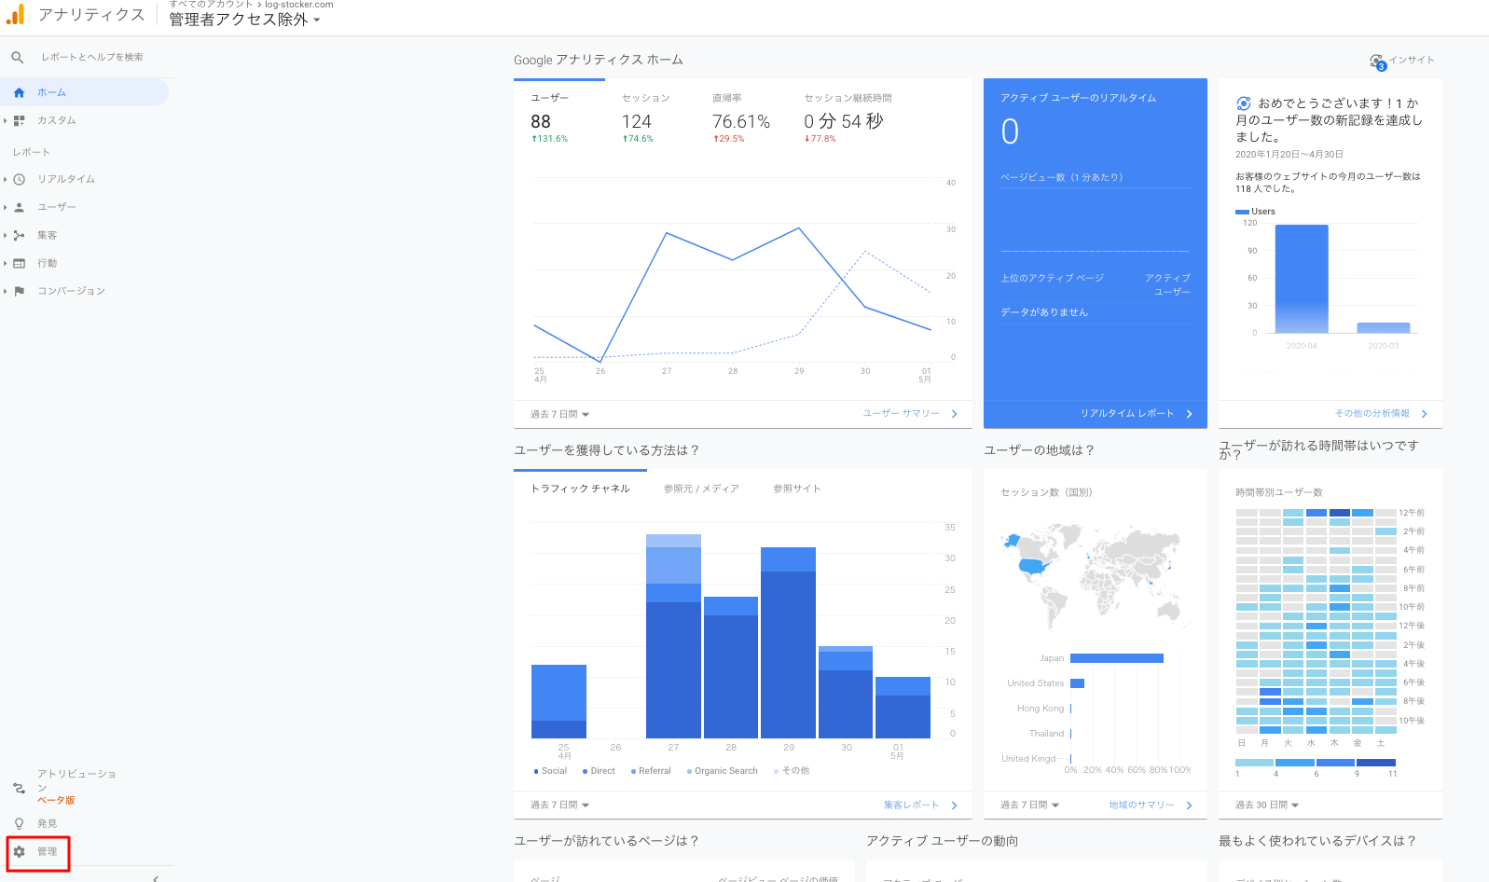
Task: Click the Acquisition branching icon
Action: click(19, 235)
